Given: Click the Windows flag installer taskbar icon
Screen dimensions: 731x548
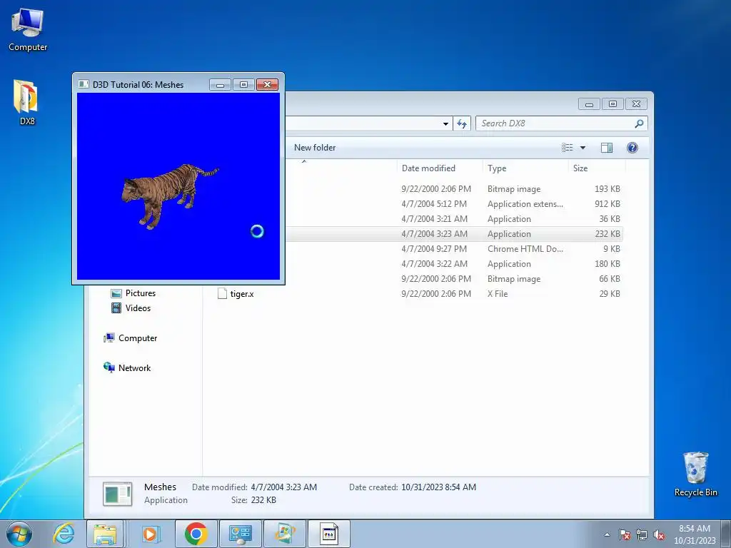Looking at the screenshot, I should click(x=285, y=534).
